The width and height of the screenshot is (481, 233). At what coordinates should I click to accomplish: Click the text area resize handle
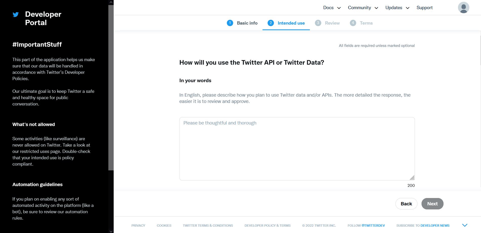[x=412, y=178]
